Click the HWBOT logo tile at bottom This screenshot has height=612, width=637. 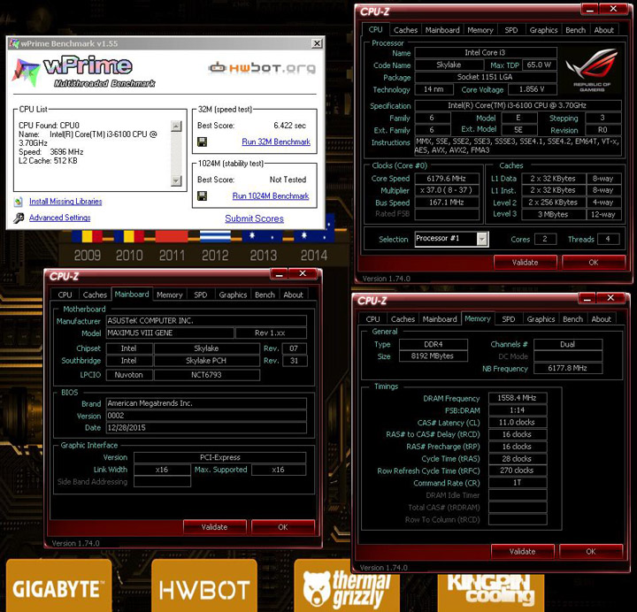tap(204, 585)
